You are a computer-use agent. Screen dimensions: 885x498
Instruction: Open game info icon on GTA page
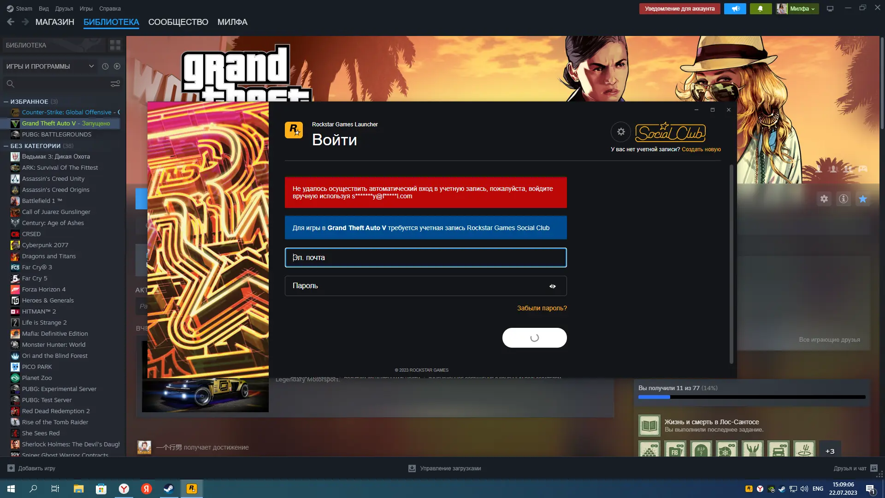(843, 199)
